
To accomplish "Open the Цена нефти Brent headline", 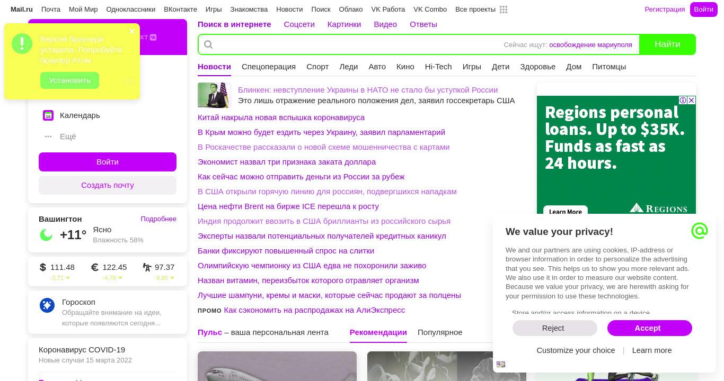I will pos(288,206).
